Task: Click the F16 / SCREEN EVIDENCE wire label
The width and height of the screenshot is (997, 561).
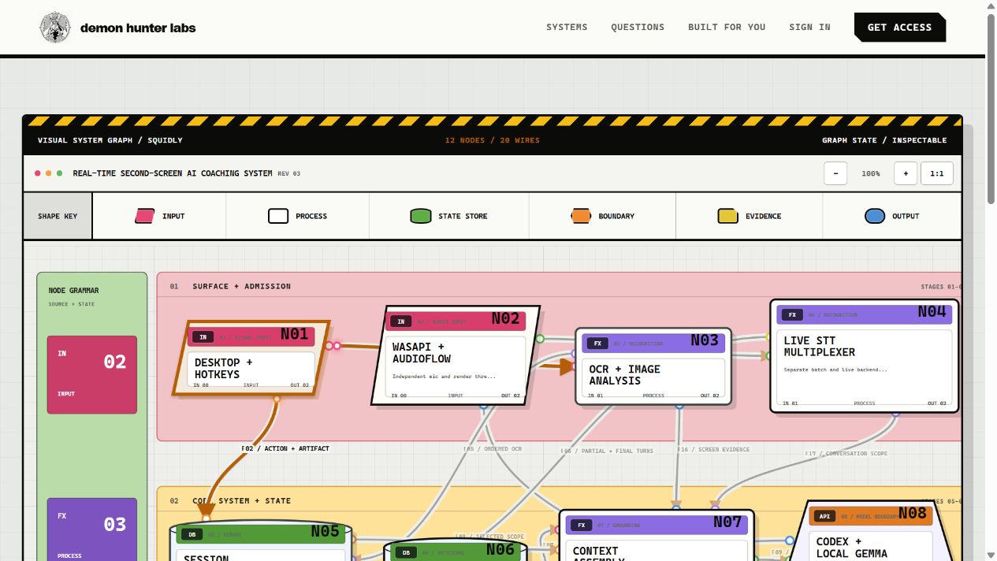Action: [x=713, y=449]
